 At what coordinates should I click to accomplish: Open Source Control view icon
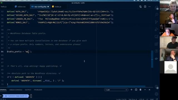click(x=156, y=22)
